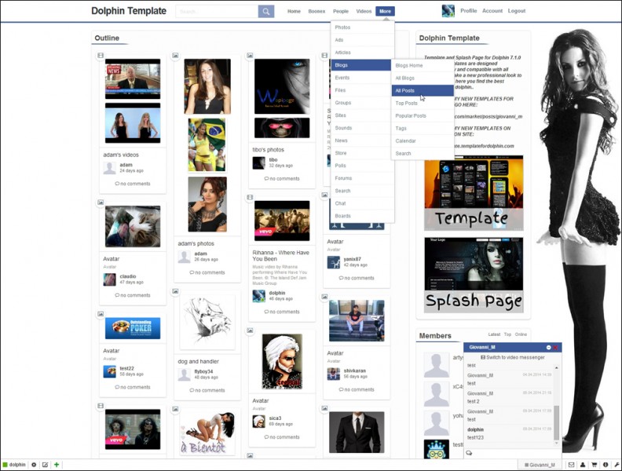The height and width of the screenshot is (471, 622).
Task: Open the shopping cart icon in the bottom bar
Action: (595, 465)
